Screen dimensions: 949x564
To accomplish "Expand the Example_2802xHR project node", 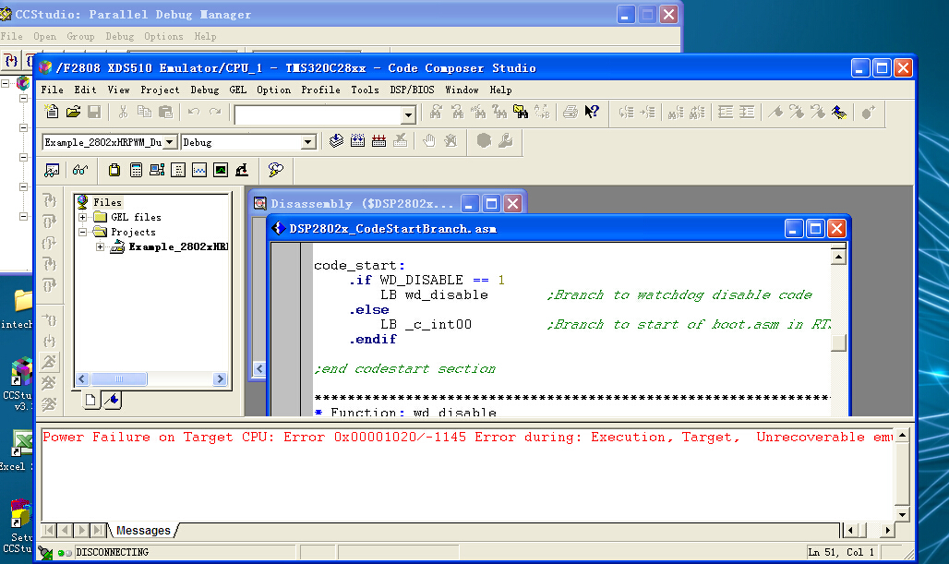I will (101, 246).
